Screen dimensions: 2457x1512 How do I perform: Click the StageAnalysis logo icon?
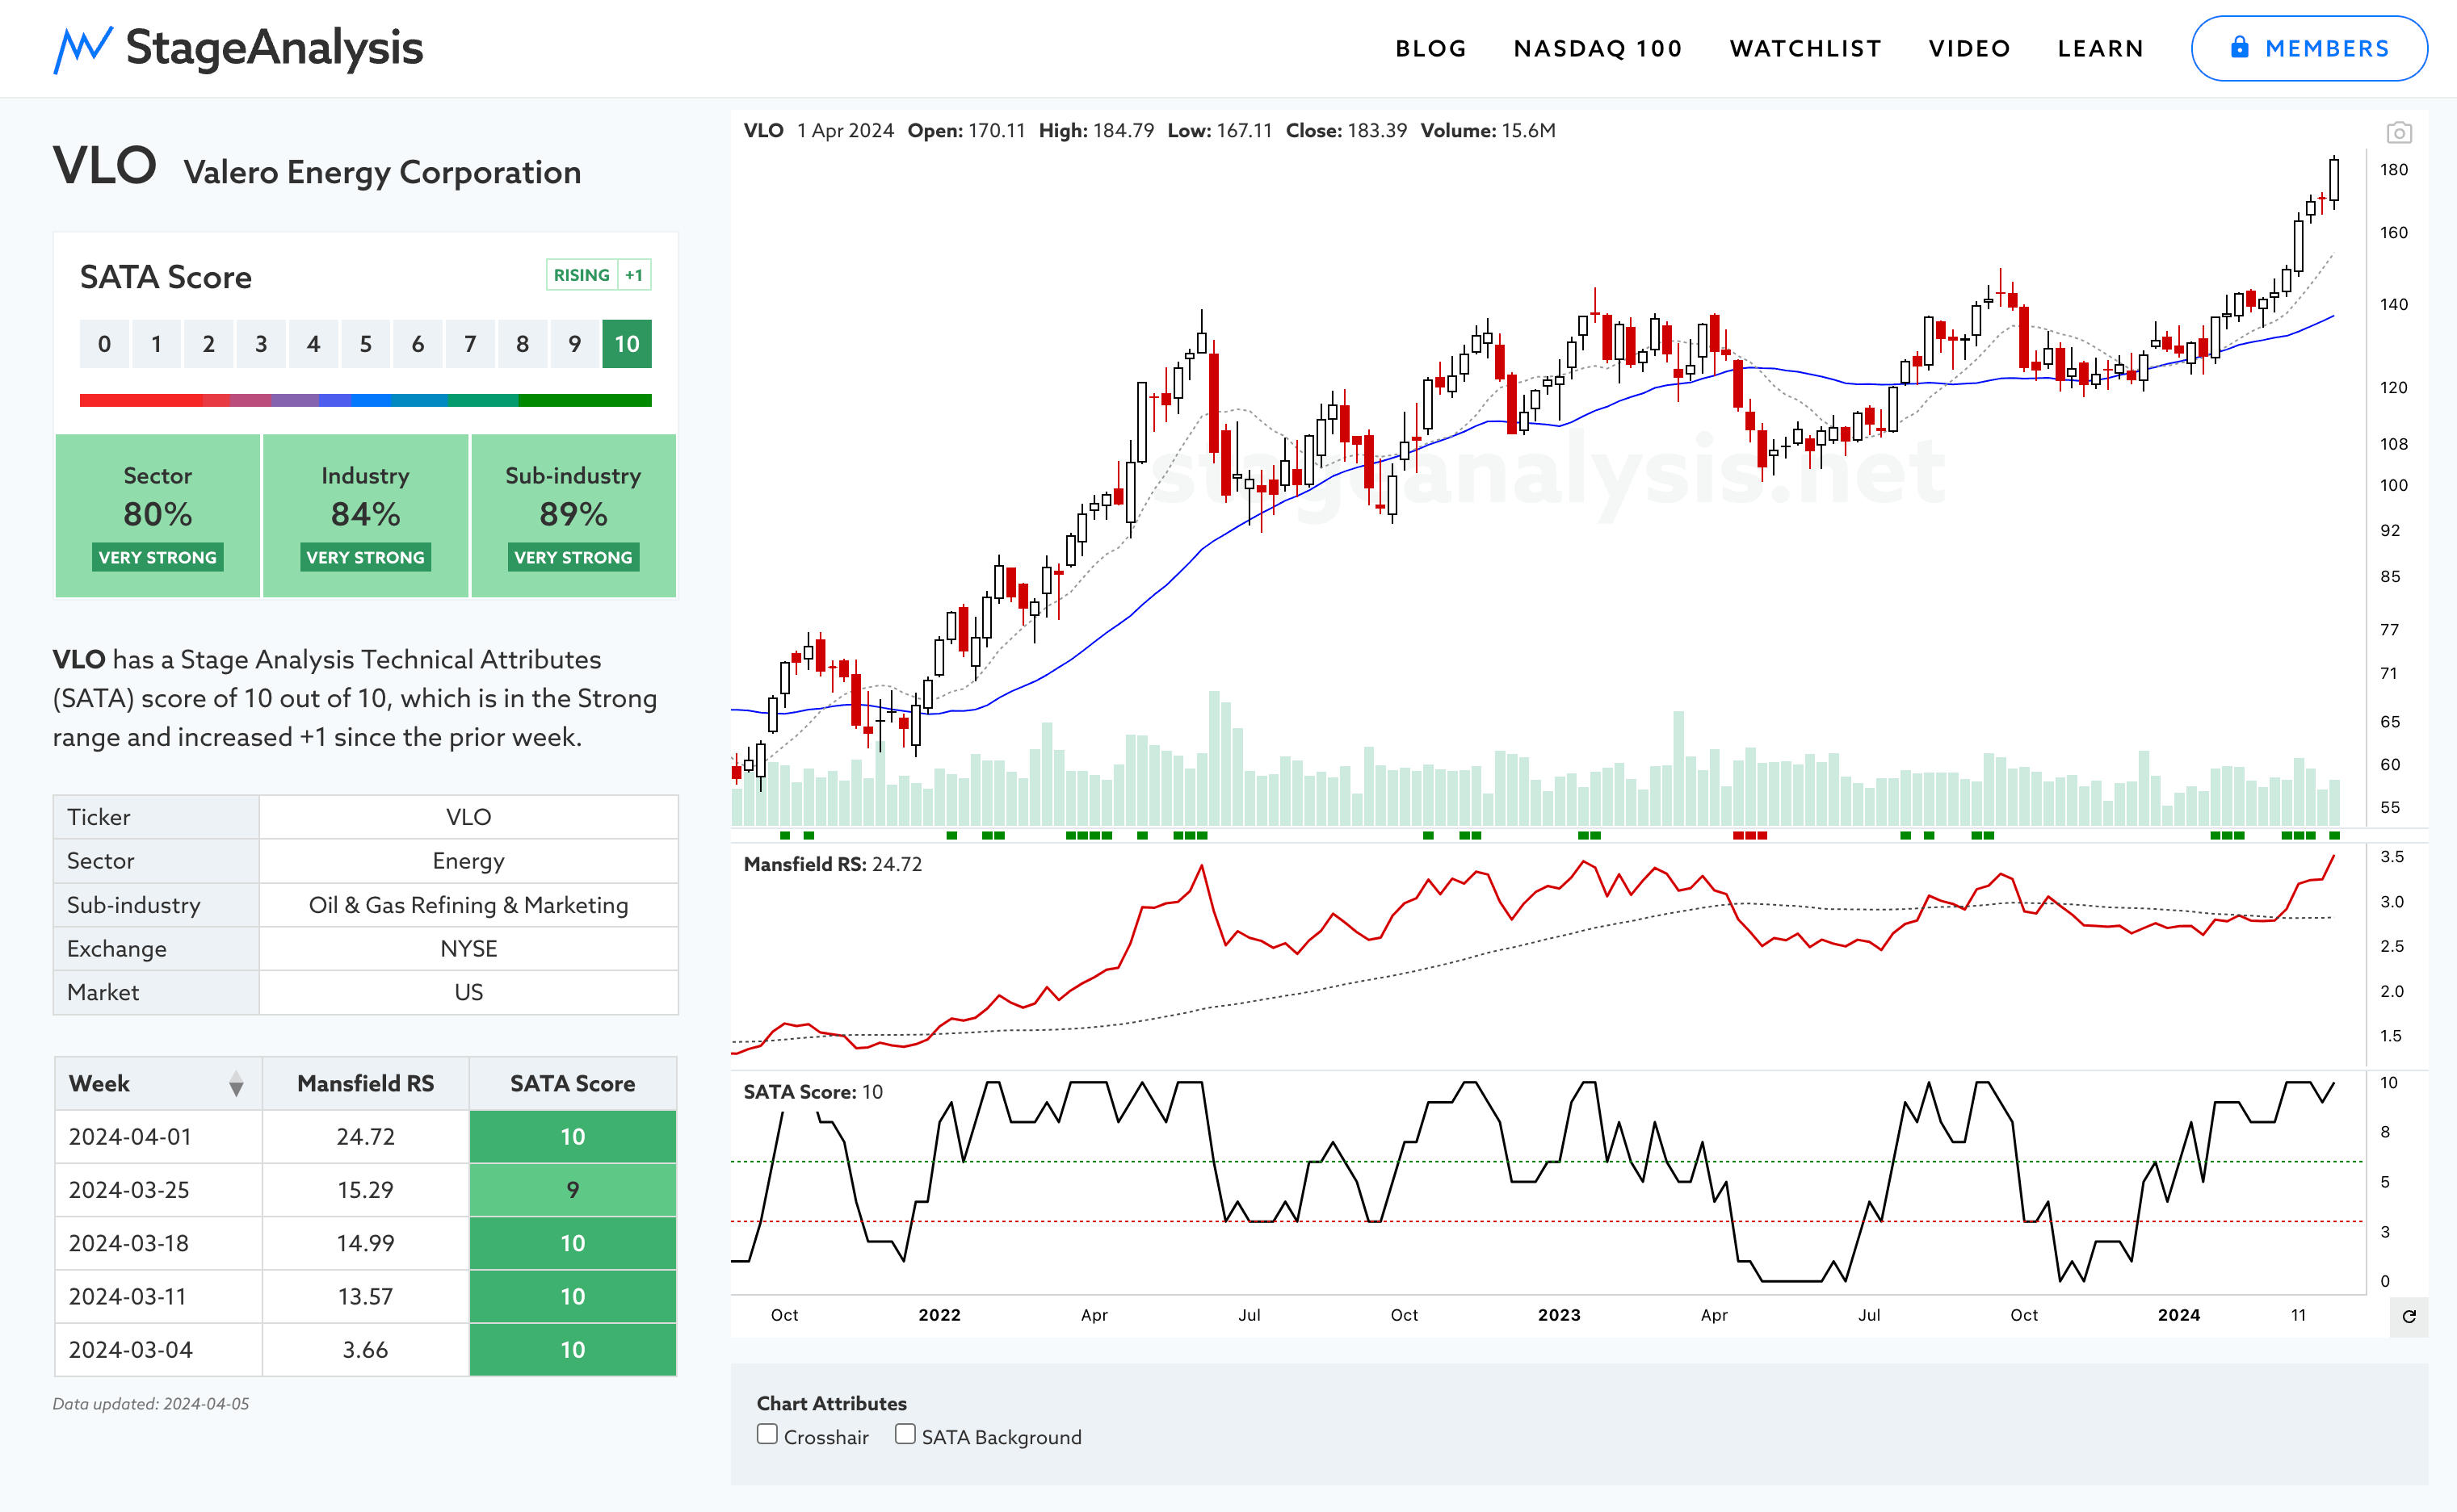pyautogui.click(x=82, y=49)
